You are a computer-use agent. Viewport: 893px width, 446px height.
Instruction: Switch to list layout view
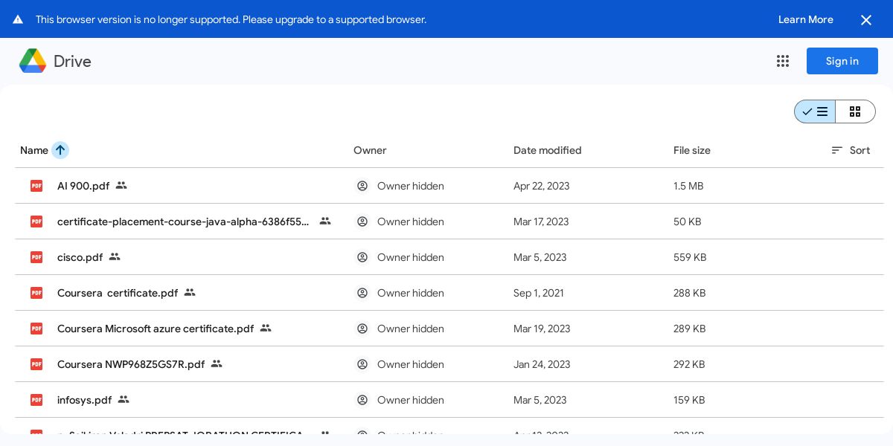pos(815,111)
